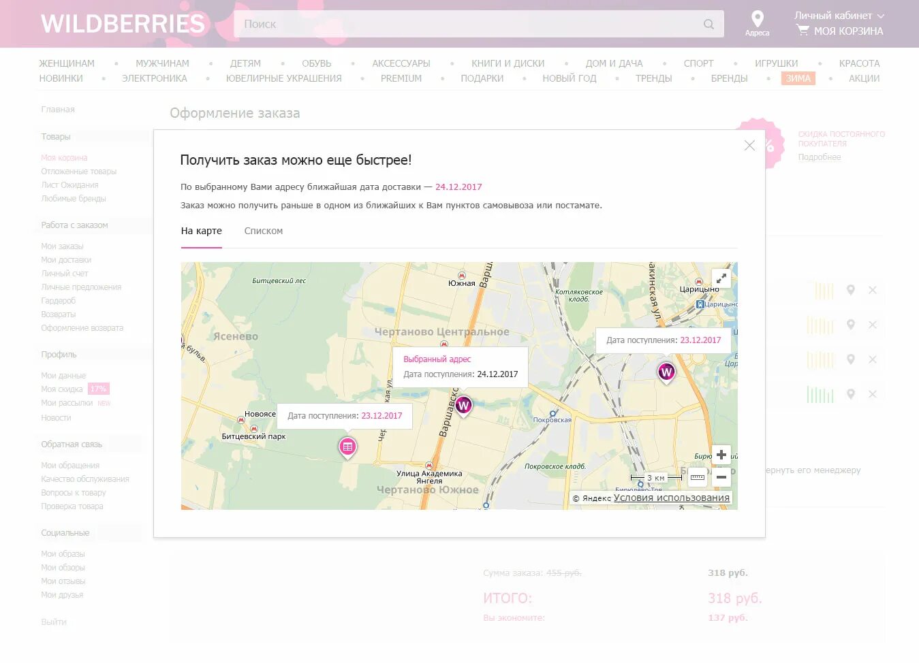This screenshot has height=663, width=919.
Task: Open the Аксессуары menu category
Action: pos(401,63)
